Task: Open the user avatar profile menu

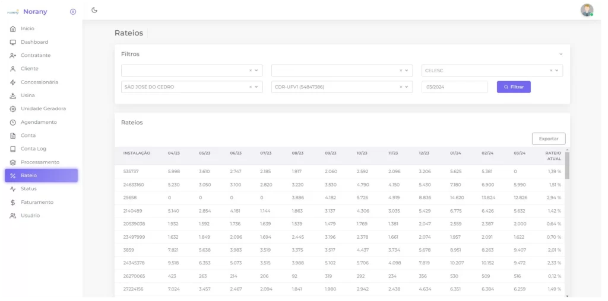Action: (587, 10)
